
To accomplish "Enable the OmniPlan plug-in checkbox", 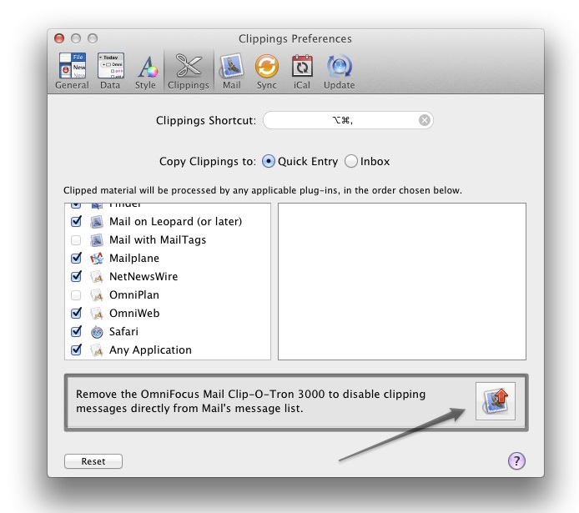I will tap(77, 295).
